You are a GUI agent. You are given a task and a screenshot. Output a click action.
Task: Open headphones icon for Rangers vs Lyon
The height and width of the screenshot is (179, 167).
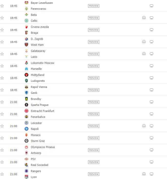tap(144, 174)
